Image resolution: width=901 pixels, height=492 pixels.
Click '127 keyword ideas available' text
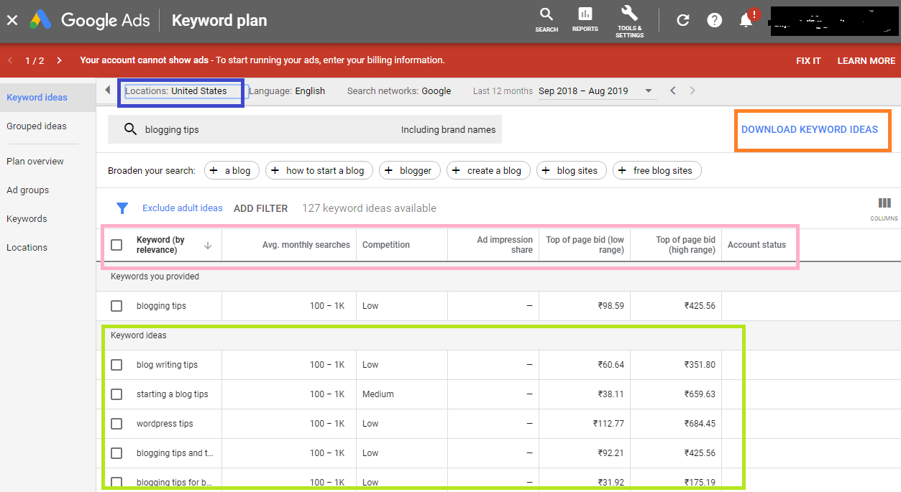click(369, 208)
